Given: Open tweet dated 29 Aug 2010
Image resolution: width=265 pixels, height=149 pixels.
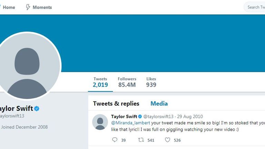Looking at the screenshot, I should (190, 116).
